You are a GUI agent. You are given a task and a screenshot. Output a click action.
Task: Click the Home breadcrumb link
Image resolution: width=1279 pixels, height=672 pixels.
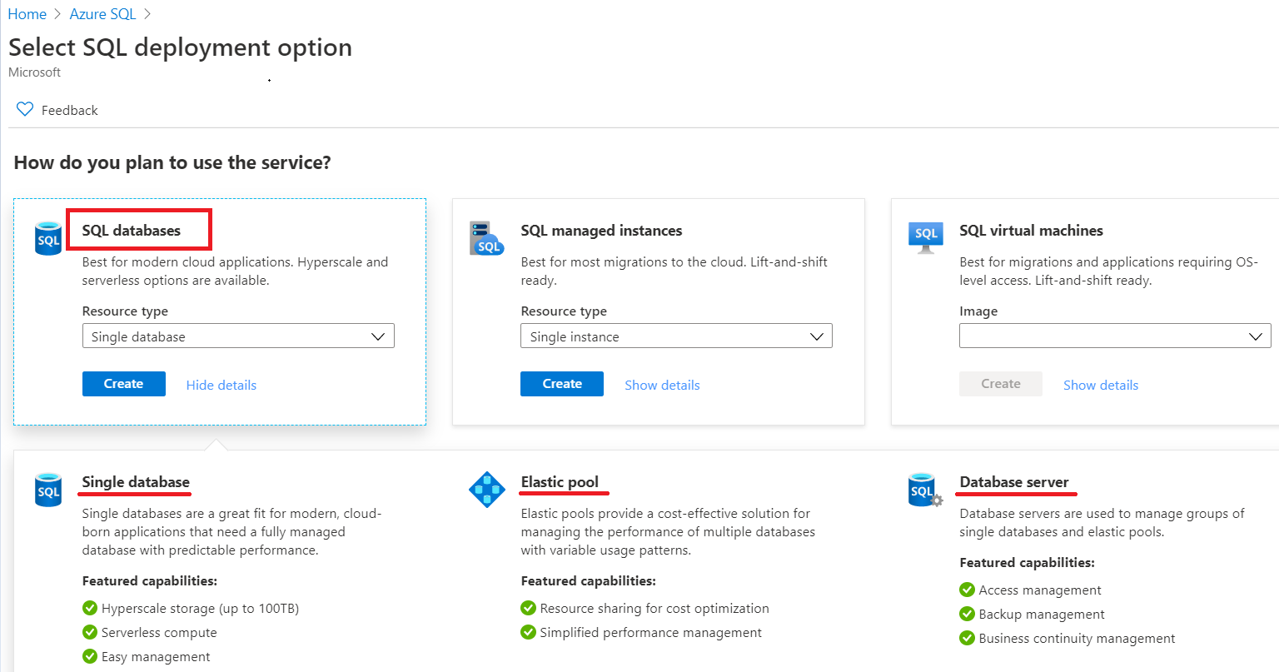tap(27, 14)
